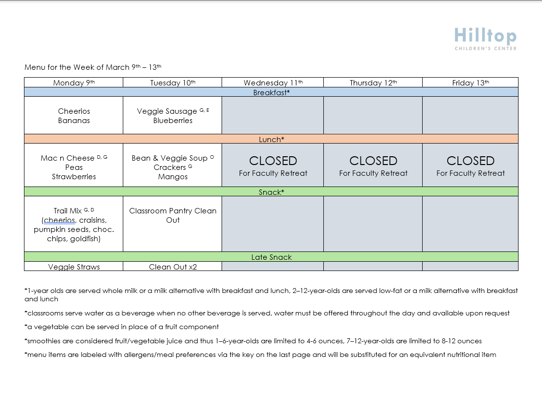Viewport: 542px width, 417px height.
Task: Click the Mac n Cheese lunch cell
Action: [x=74, y=167]
